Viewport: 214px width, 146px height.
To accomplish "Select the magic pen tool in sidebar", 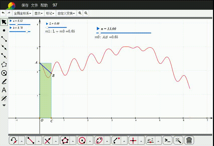I will coord(4,98).
